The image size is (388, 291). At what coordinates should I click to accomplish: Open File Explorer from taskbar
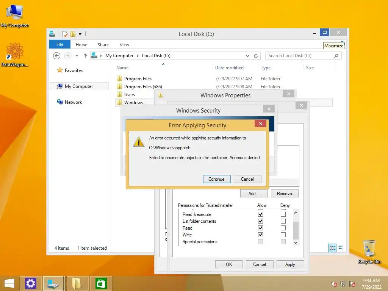(77, 283)
